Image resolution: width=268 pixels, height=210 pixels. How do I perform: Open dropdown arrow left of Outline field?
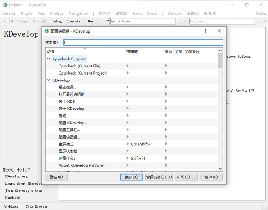click(186, 21)
